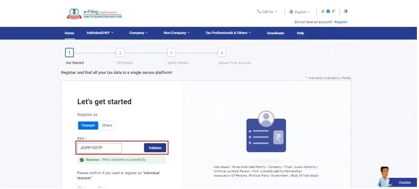Go to the Home menu item

click(69, 33)
